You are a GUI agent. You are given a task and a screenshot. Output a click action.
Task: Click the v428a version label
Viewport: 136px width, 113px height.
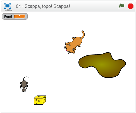8,10
